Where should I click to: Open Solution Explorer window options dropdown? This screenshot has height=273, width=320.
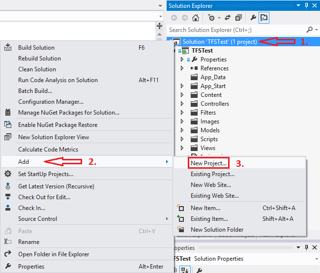[298, 5]
